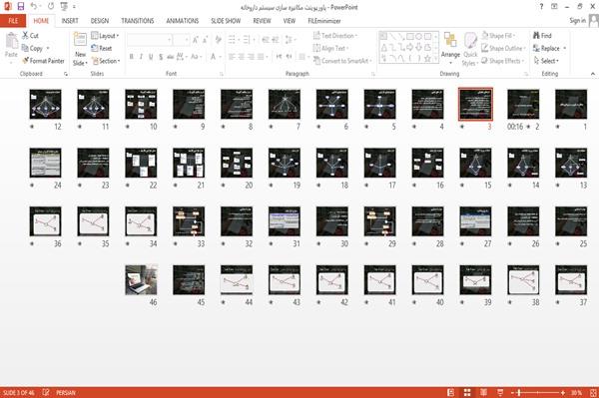Click the Help question mark icon
Image resolution: width=599 pixels, height=398 pixels.
click(541, 7)
